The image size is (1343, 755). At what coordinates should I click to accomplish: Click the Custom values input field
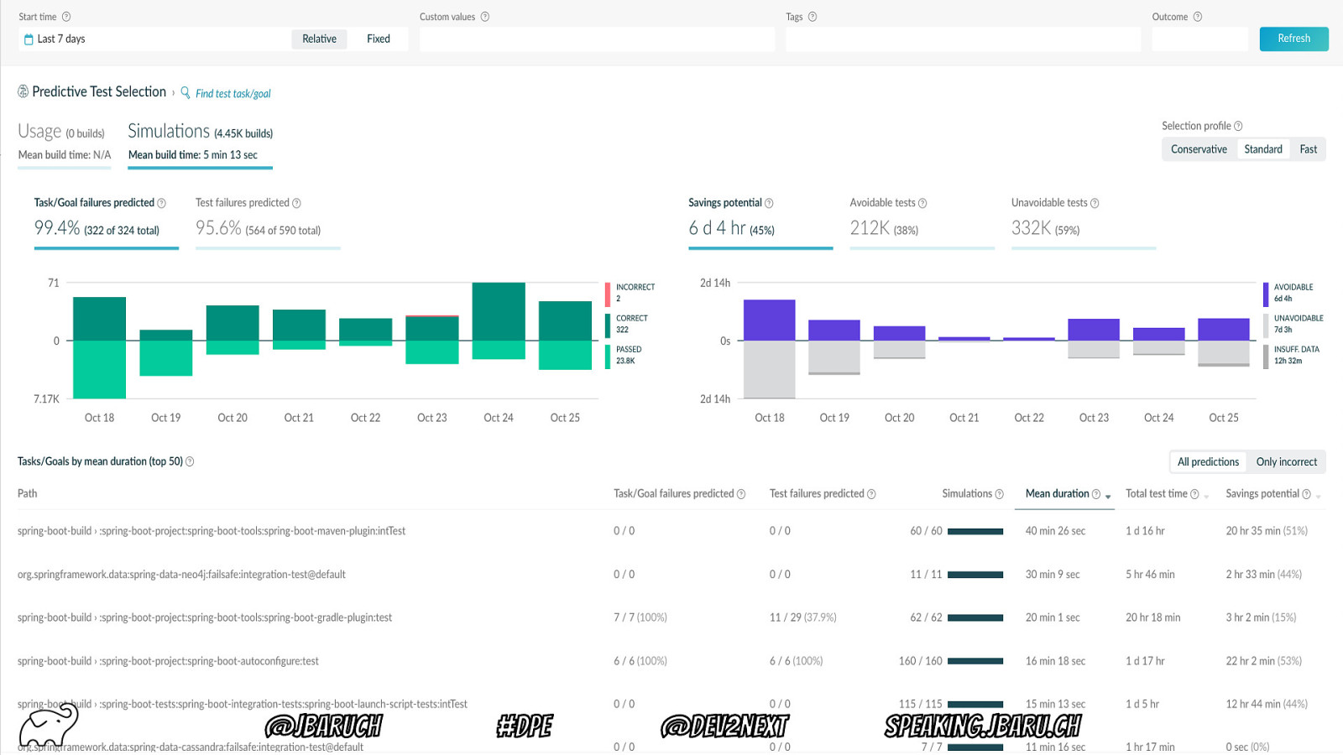click(597, 39)
